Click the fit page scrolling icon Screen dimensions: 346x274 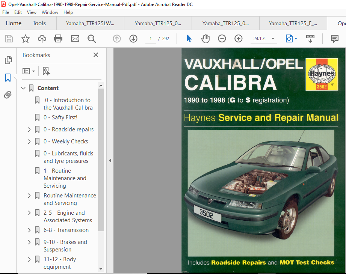[x=289, y=39]
